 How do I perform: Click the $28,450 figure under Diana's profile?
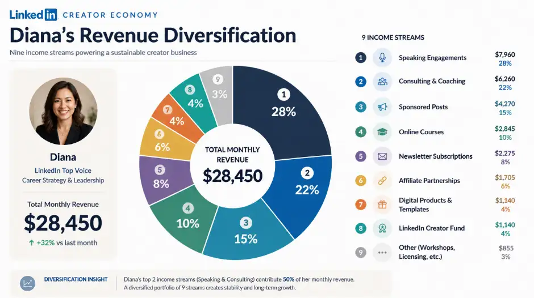pyautogui.click(x=63, y=223)
